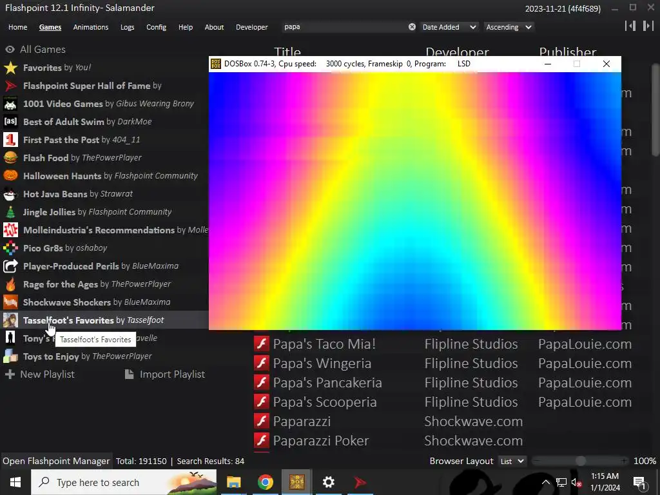Open Rage for the Ages flame icon
The image size is (660, 495).
[10, 284]
